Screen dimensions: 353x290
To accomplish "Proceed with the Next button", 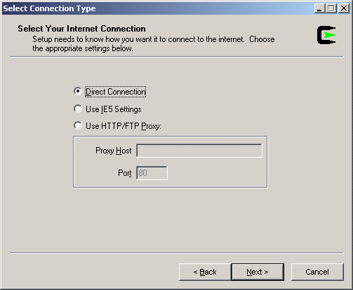I will click(258, 272).
